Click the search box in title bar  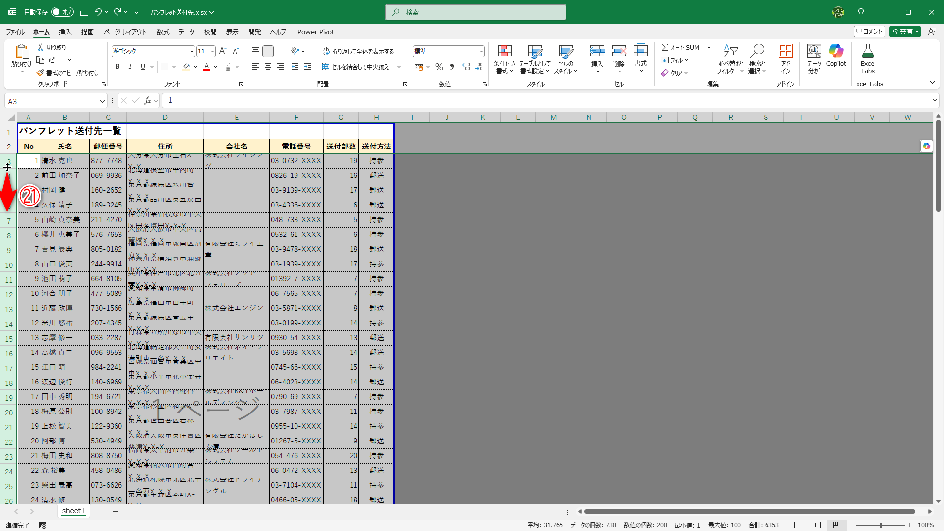[x=475, y=12]
